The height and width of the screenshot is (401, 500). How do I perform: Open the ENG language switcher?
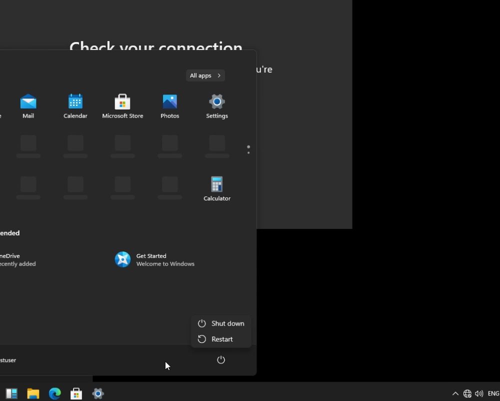point(493,393)
